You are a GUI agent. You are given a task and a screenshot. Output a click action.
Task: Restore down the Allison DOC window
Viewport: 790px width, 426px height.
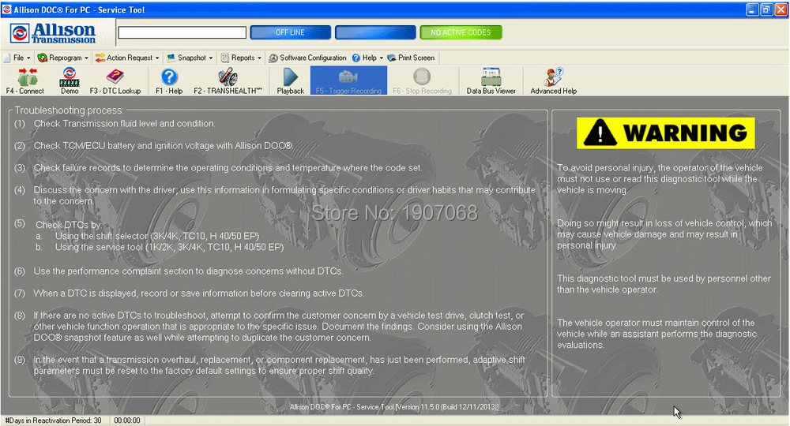pyautogui.click(x=766, y=10)
